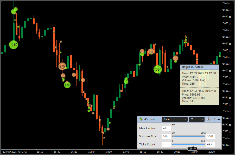Click the gray down arrow in Splash header
The height and width of the screenshot is (155, 235).
coord(214,119)
